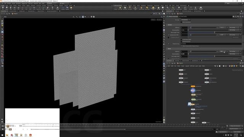Select the Tube shelf tool

click(11, 8)
